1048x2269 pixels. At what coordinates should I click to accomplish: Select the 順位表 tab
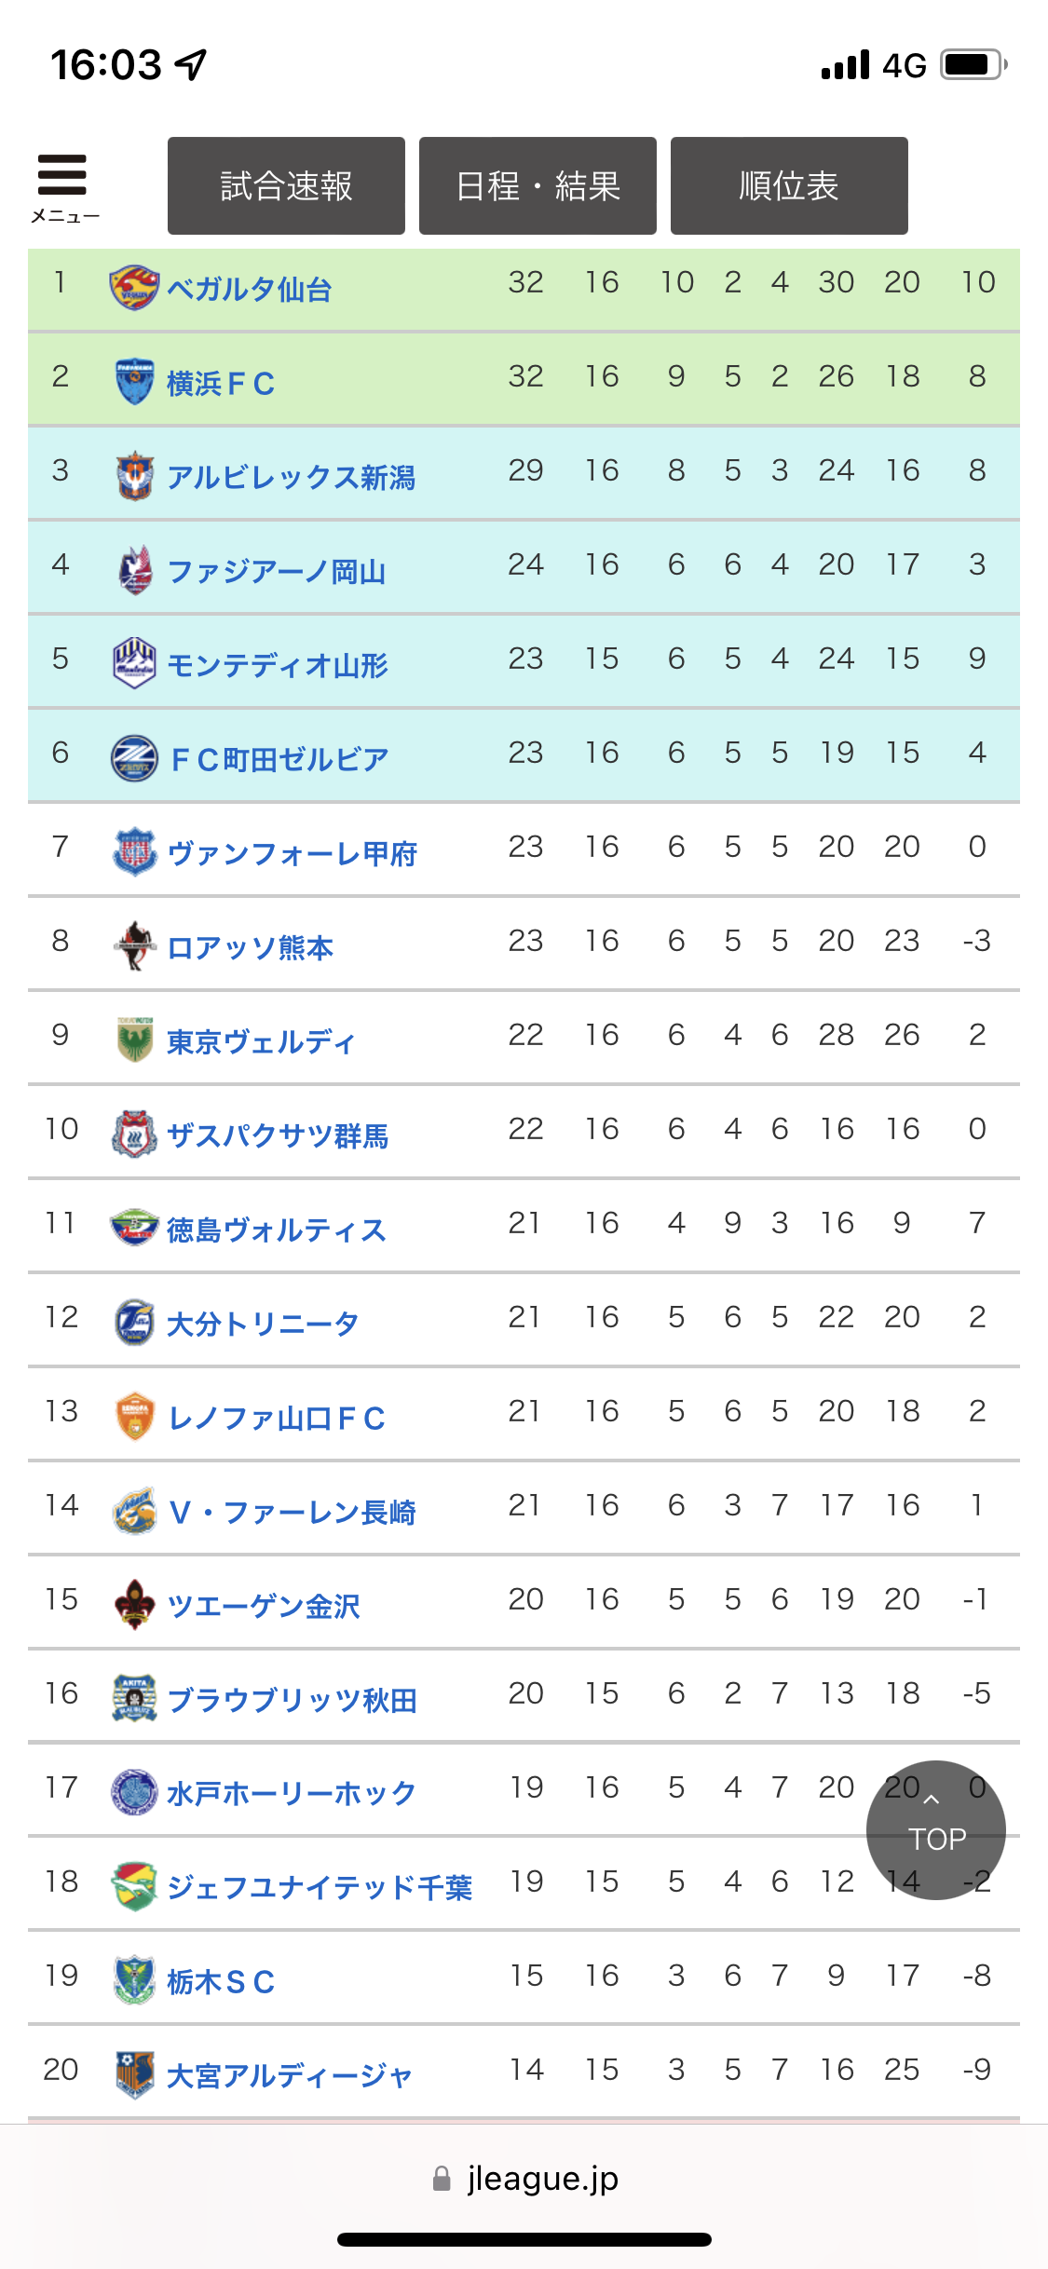coord(789,186)
